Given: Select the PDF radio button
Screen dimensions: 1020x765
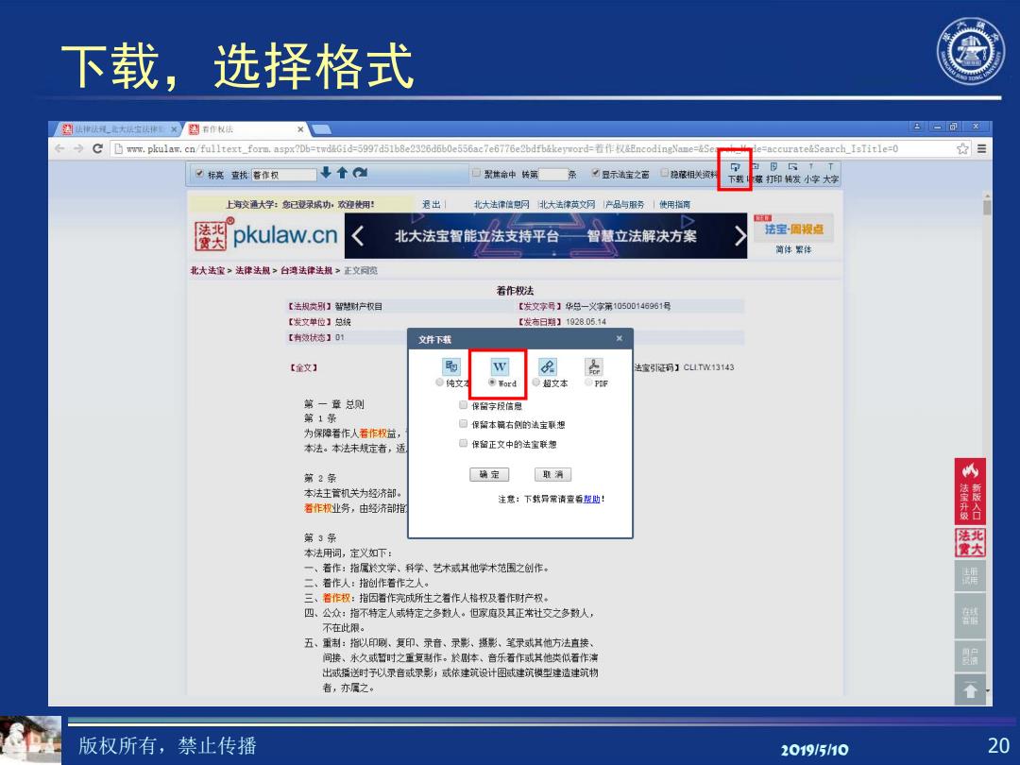Looking at the screenshot, I should tap(588, 382).
